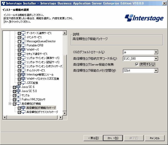Click the キャンセル button
Viewport: 168px width, 145px height.
pos(155,138)
